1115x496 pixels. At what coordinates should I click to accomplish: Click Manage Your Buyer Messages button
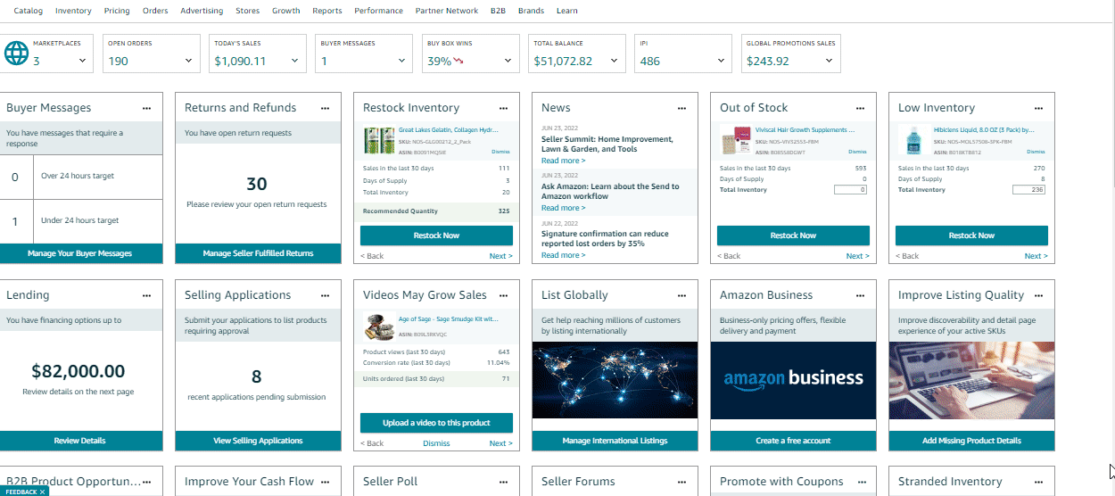click(80, 253)
